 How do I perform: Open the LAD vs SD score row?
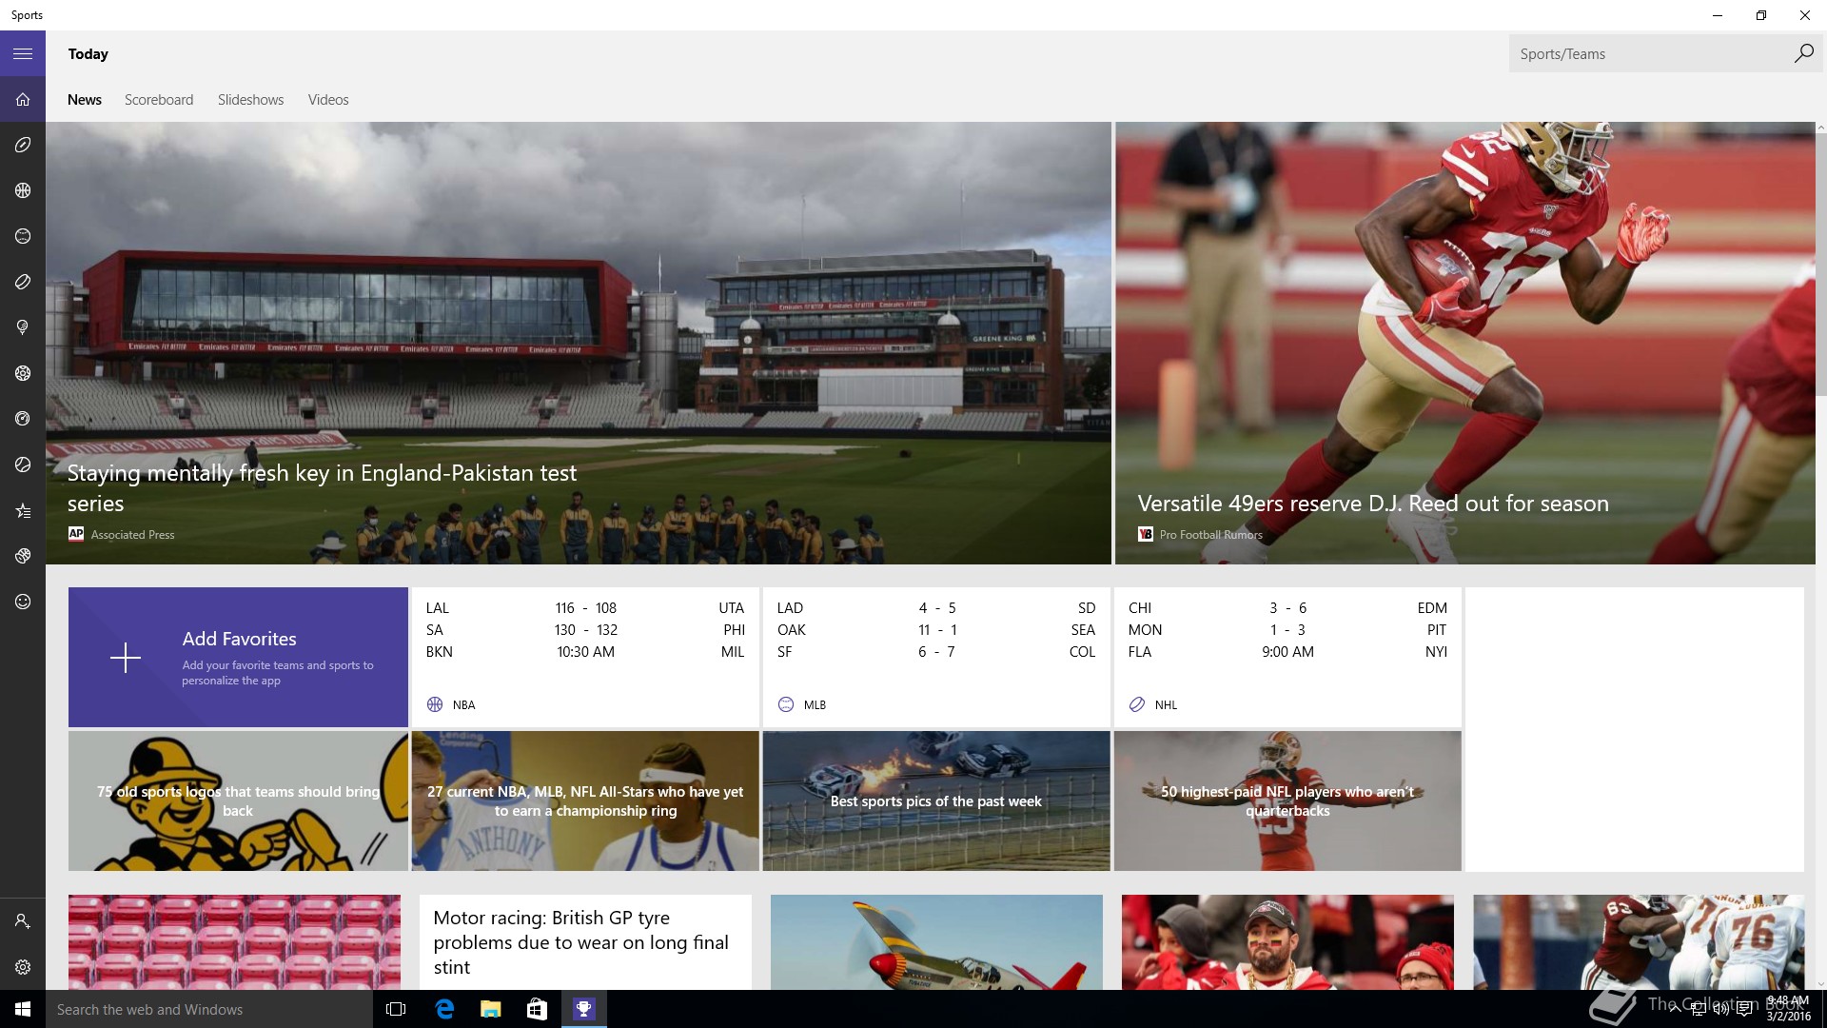[x=936, y=607]
